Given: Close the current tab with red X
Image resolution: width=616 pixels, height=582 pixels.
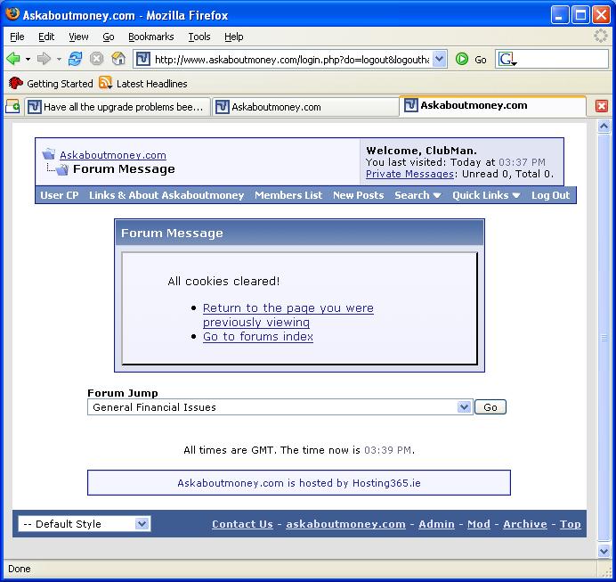Looking at the screenshot, I should tap(601, 106).
